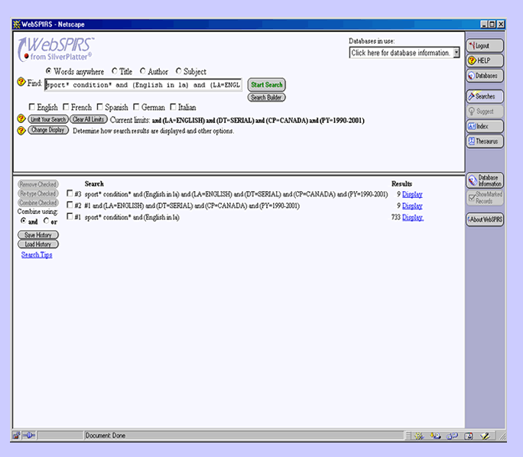Screen dimensions: 523x457
Task: Select the Subject radio button
Action: [179, 71]
